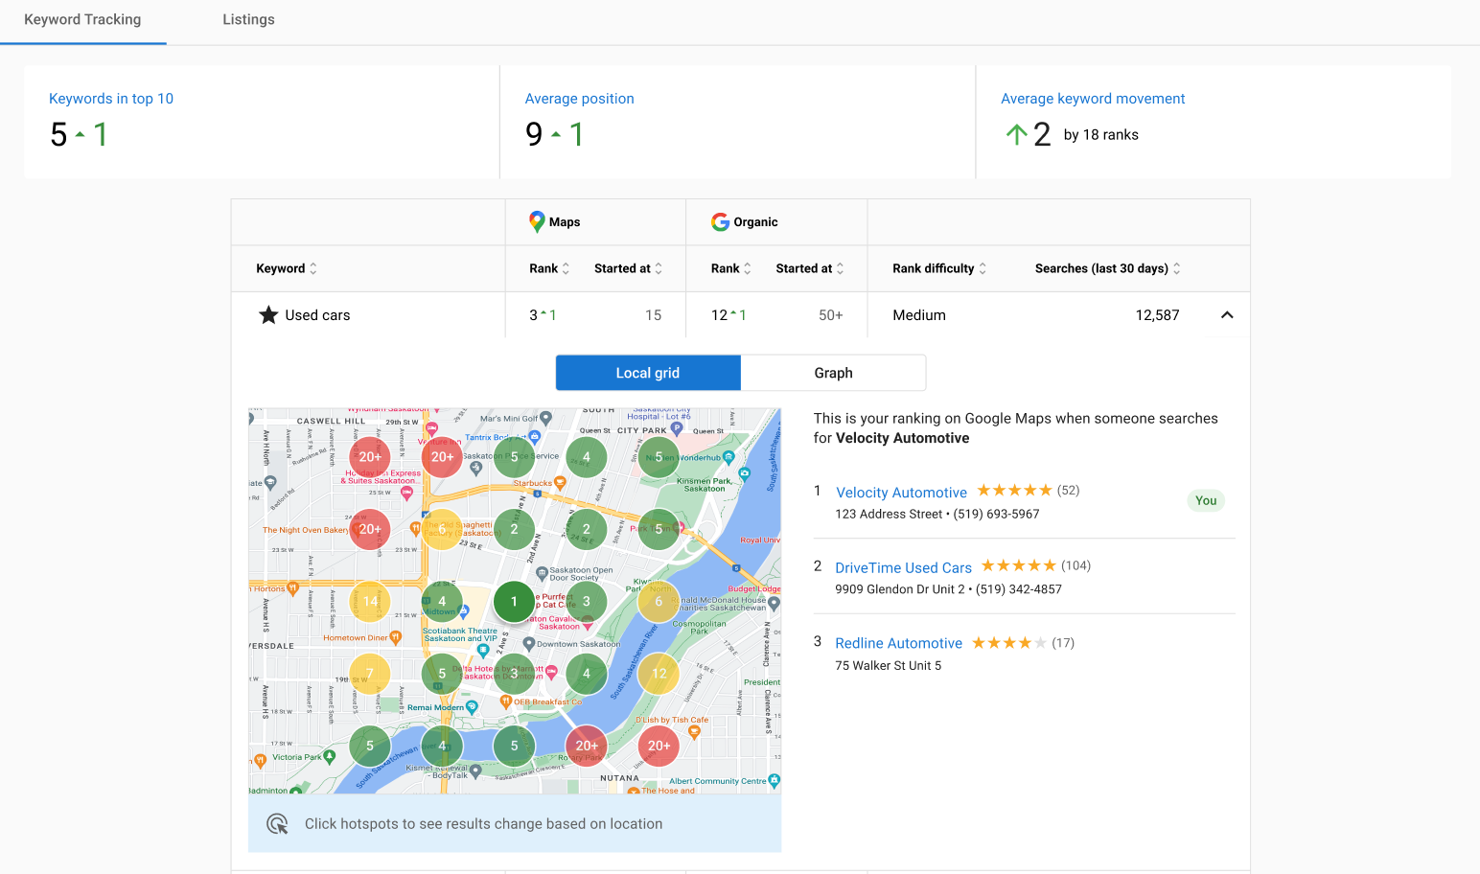Select the yellow 6 hotspot over Old Spaghetti Factory
This screenshot has height=874, width=1480.
tap(442, 529)
